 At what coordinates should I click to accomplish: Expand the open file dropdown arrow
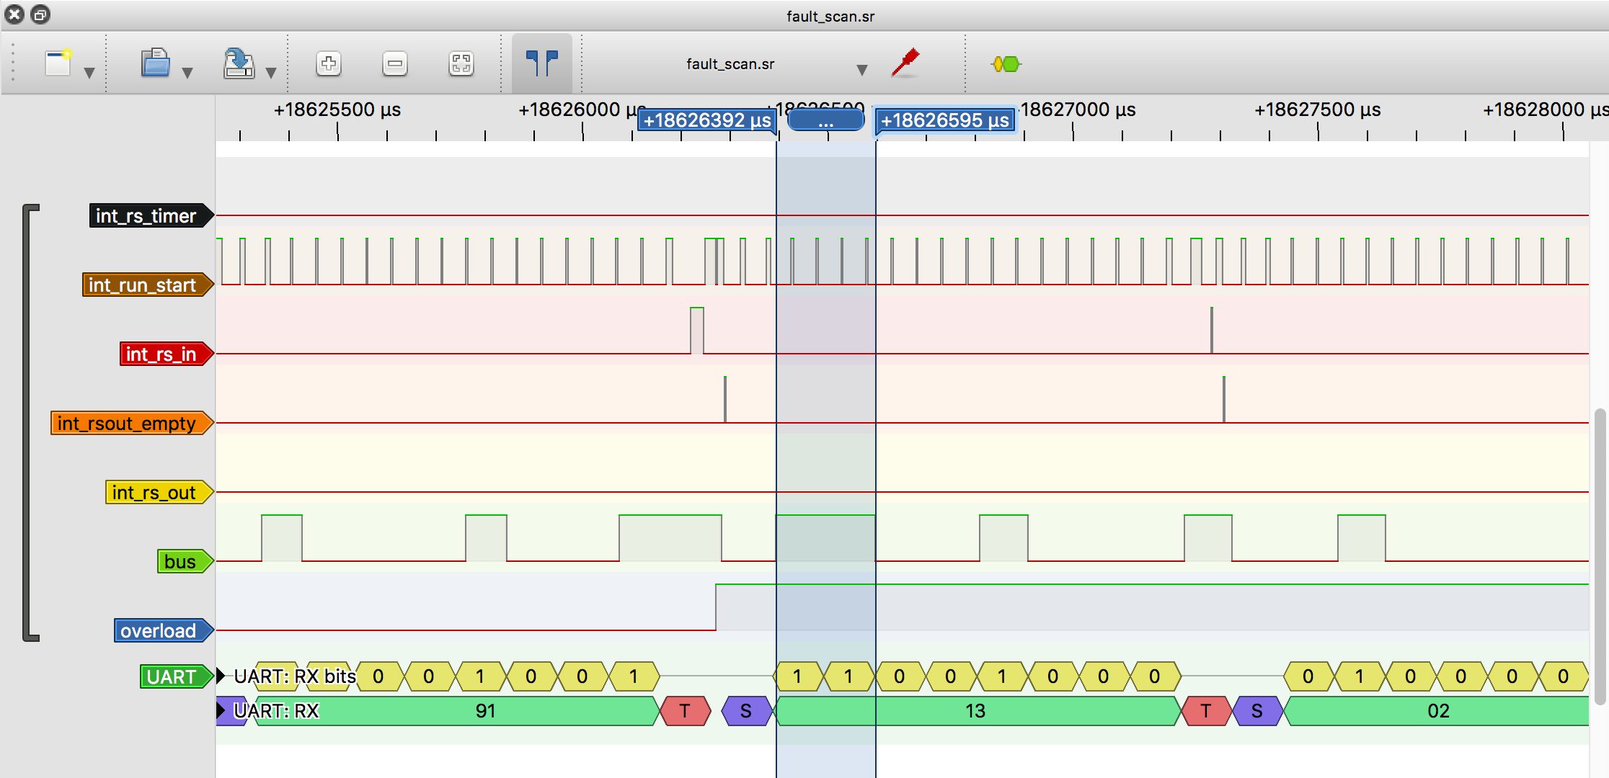click(187, 73)
